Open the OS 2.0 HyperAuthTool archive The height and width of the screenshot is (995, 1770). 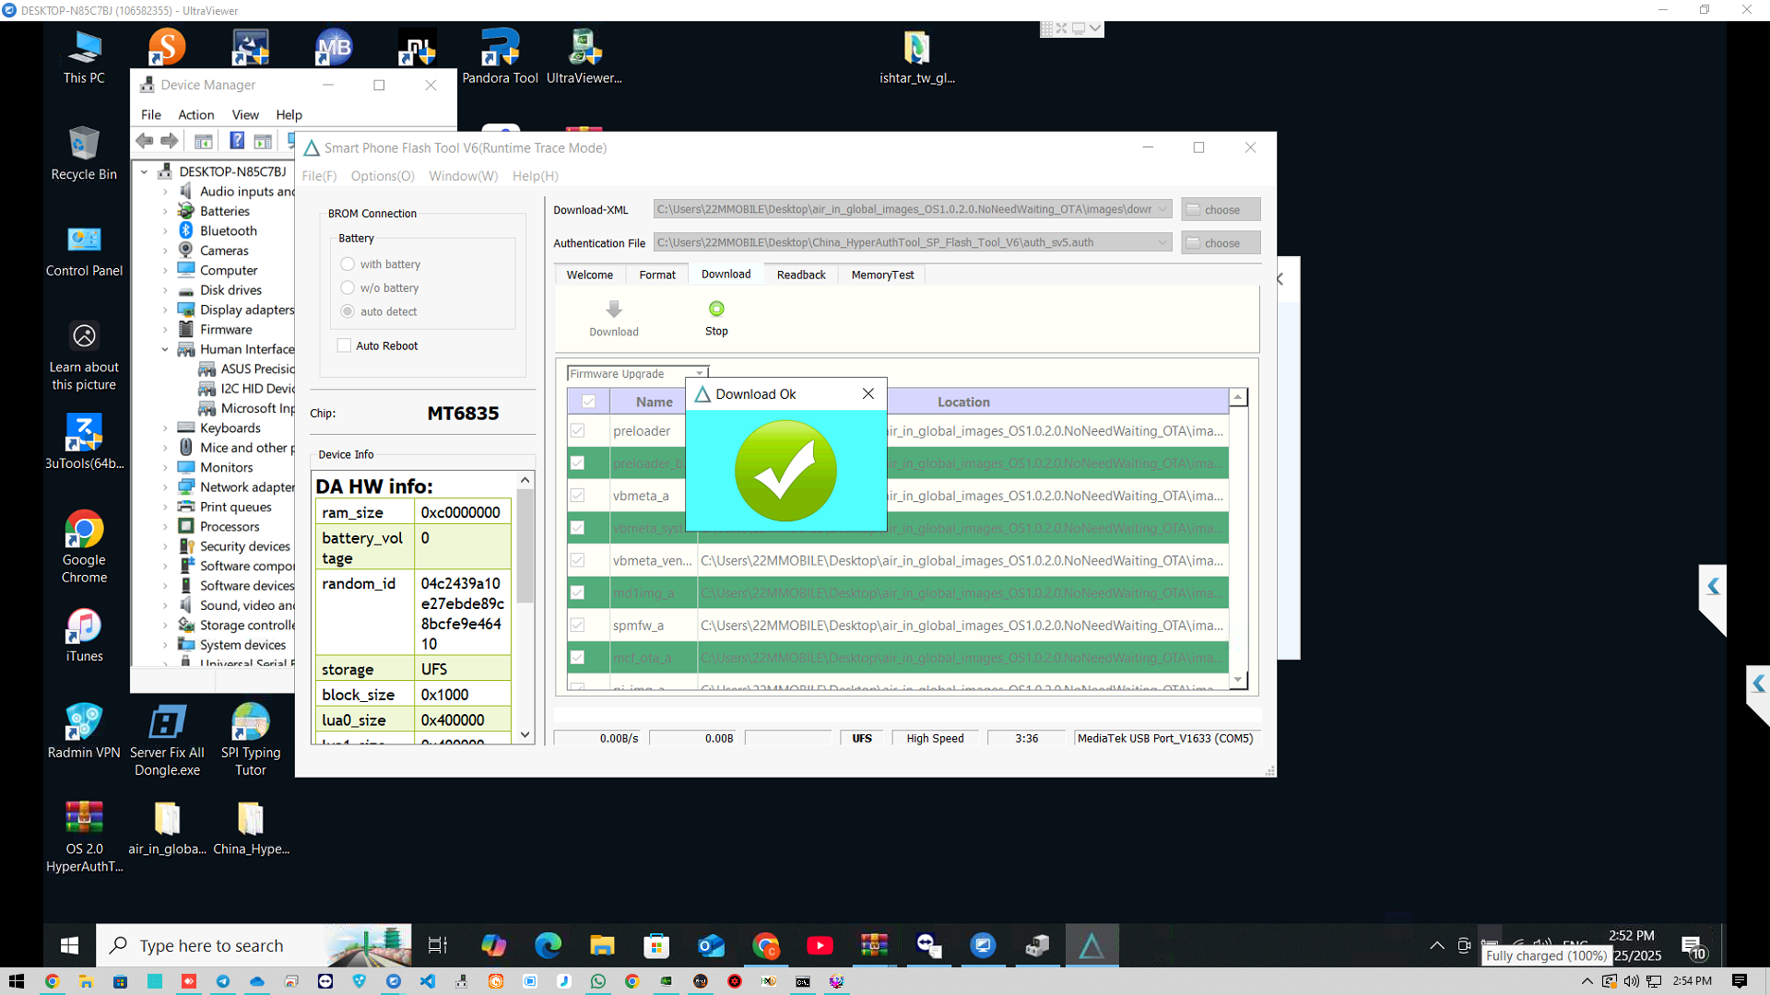(84, 818)
